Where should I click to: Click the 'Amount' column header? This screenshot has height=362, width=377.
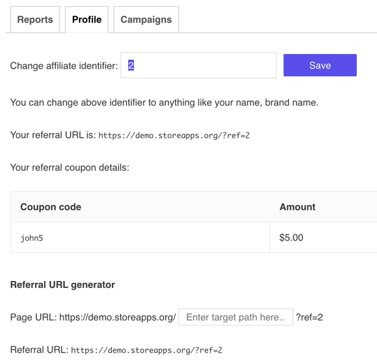pos(297,207)
